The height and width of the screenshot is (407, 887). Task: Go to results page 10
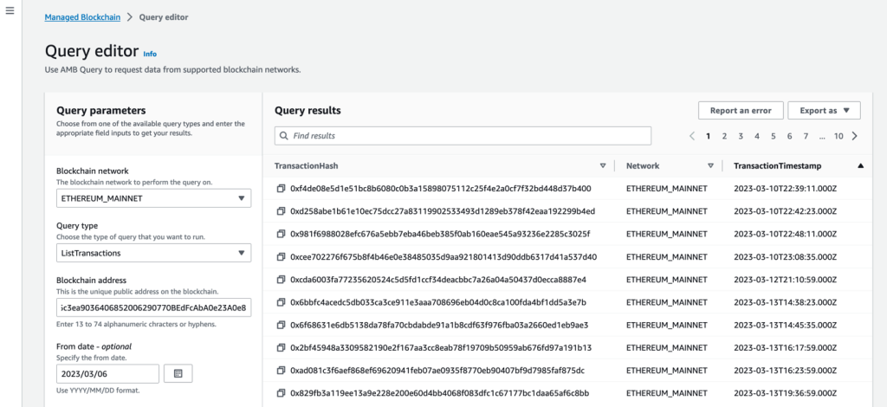(838, 136)
